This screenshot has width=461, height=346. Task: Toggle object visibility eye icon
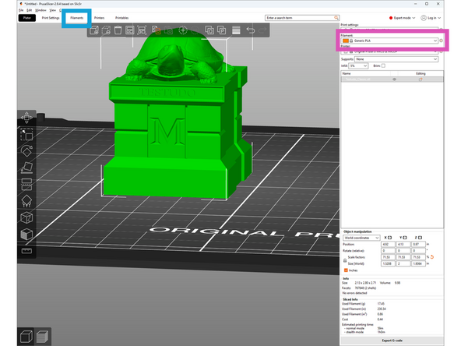click(x=394, y=79)
